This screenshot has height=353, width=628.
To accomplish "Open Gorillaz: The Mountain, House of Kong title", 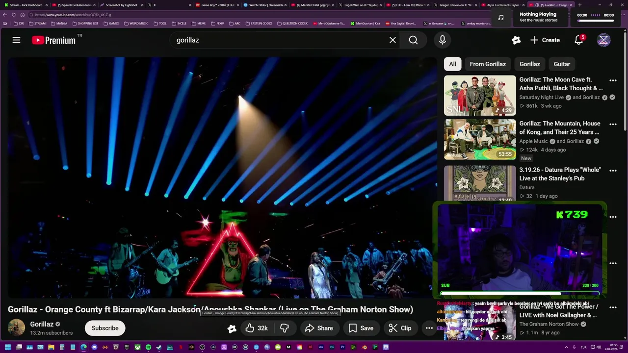I will [x=560, y=128].
